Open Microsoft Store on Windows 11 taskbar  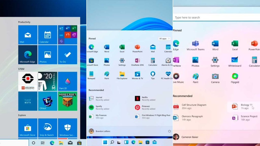(148, 142)
